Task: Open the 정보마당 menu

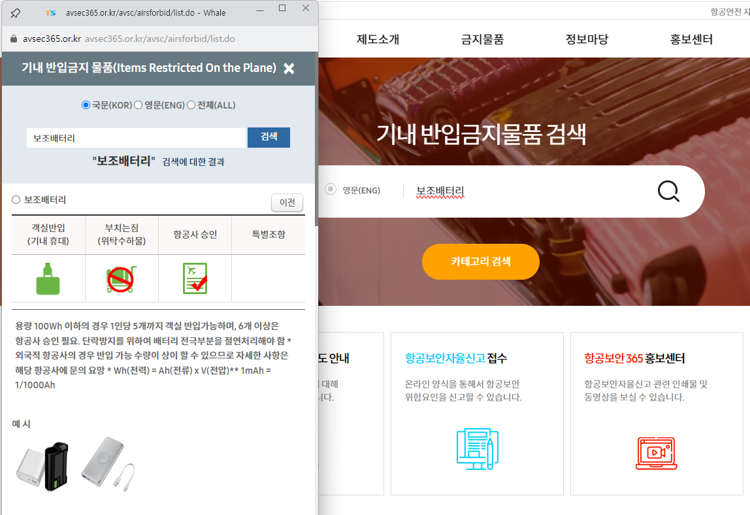Action: coord(587,39)
